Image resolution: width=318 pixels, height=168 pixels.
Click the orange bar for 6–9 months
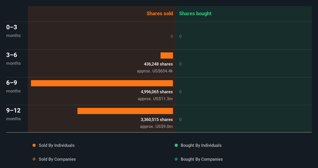102,83
